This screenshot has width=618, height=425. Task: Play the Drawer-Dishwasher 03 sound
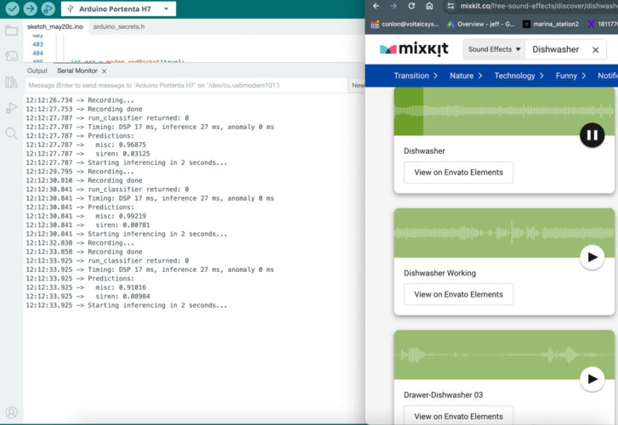[x=592, y=379]
